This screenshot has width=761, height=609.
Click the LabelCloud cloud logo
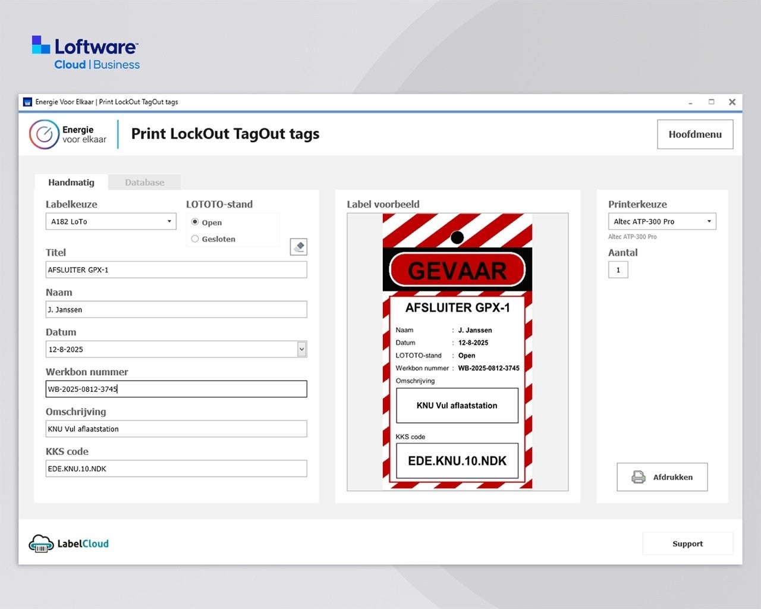(41, 543)
